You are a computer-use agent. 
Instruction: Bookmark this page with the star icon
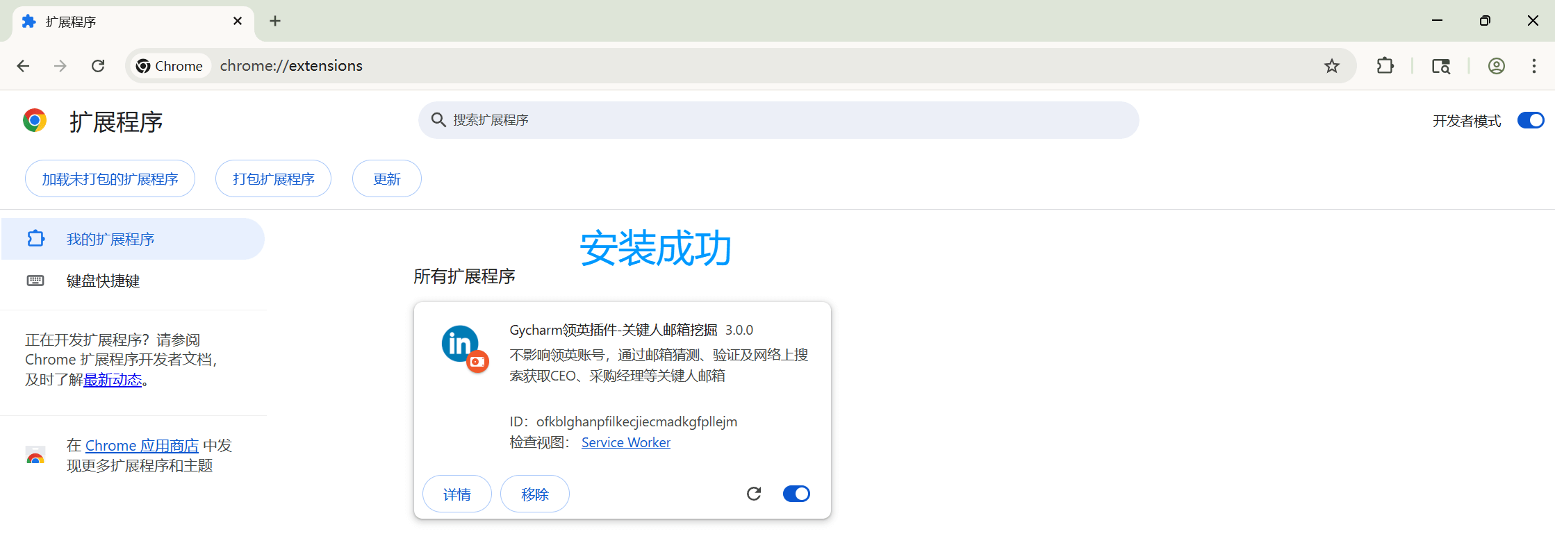tap(1331, 66)
